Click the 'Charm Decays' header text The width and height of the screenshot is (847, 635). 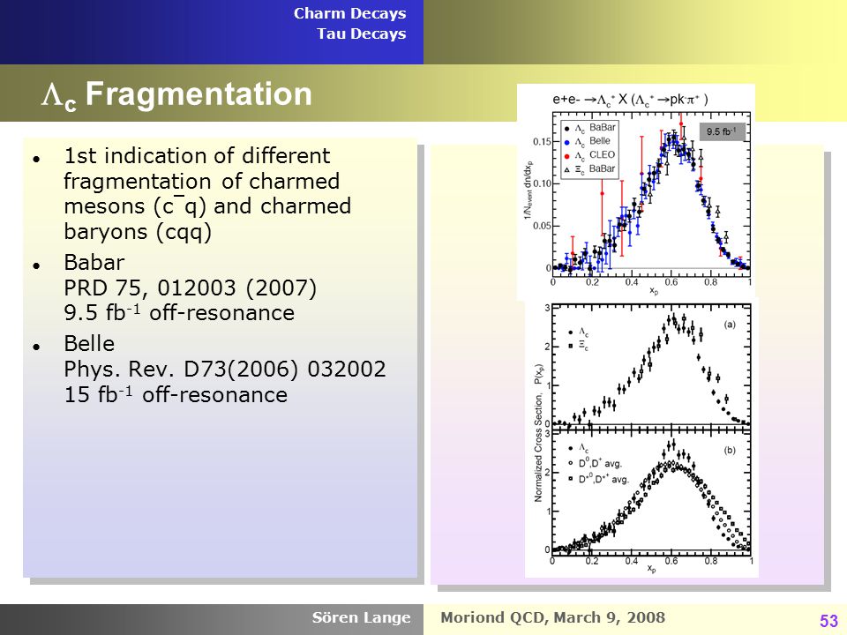(x=349, y=13)
